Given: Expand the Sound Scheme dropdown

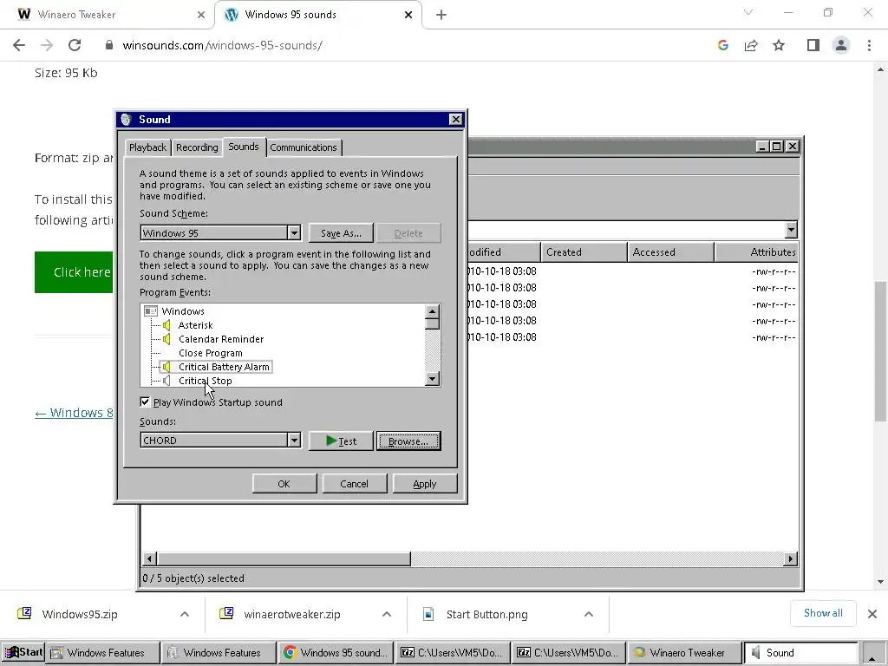Looking at the screenshot, I should pyautogui.click(x=294, y=232).
